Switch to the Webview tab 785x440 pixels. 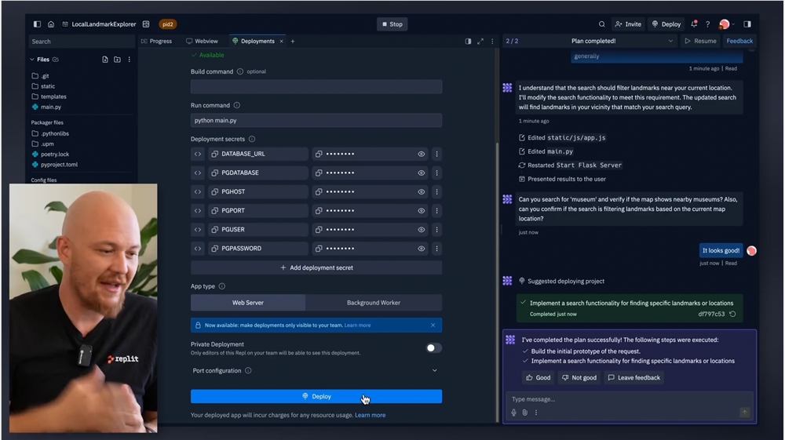point(202,42)
